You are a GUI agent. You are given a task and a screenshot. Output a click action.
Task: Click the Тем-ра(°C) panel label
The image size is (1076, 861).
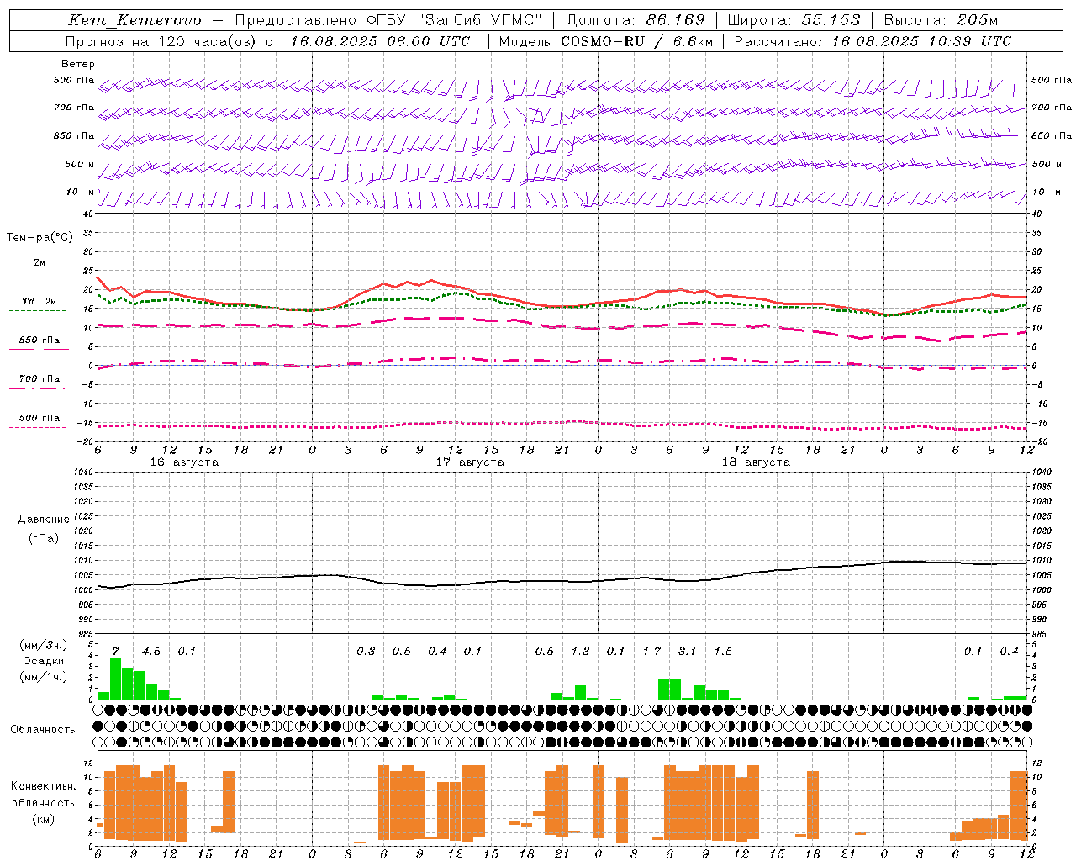click(x=40, y=237)
